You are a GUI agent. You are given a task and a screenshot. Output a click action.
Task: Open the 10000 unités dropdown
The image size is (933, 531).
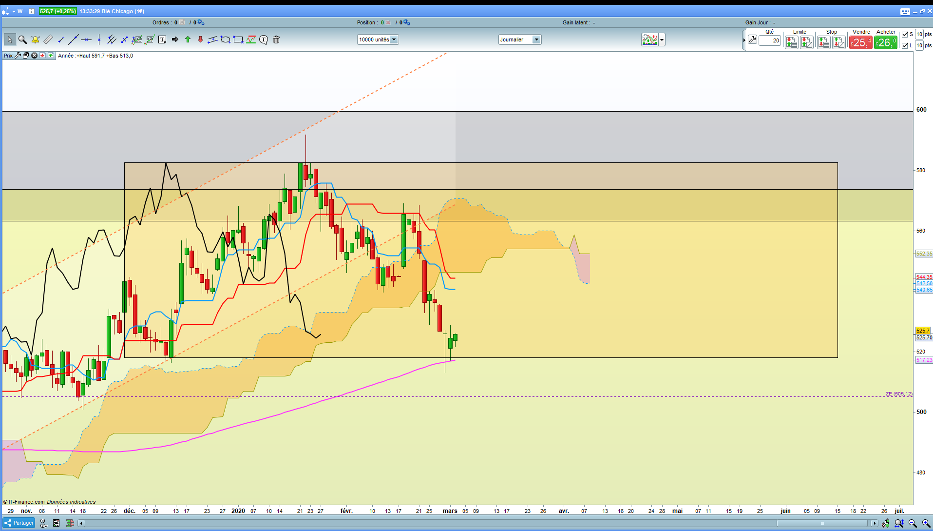pyautogui.click(x=378, y=39)
